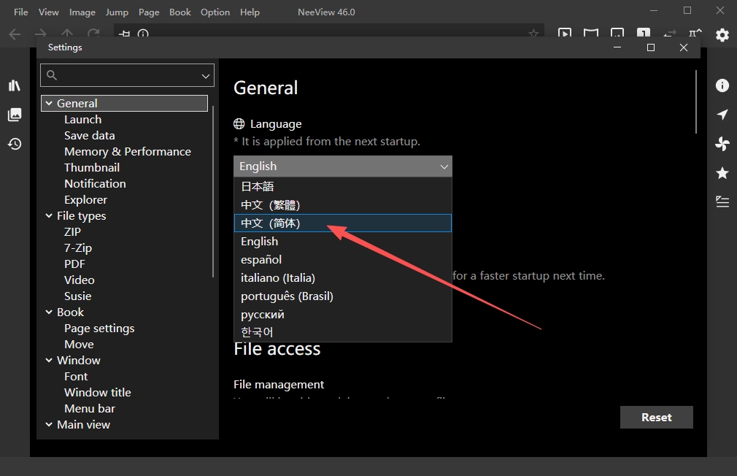Collapse the Window tree node chevron
The image size is (737, 476).
(49, 360)
